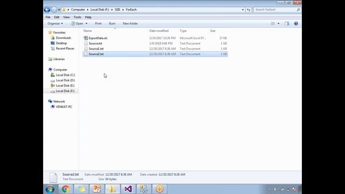The image size is (345, 194).
Task: Create a New folder from toolbar
Action: pos(130,24)
